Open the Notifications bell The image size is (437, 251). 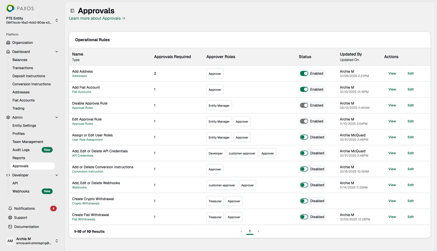(x=10, y=208)
